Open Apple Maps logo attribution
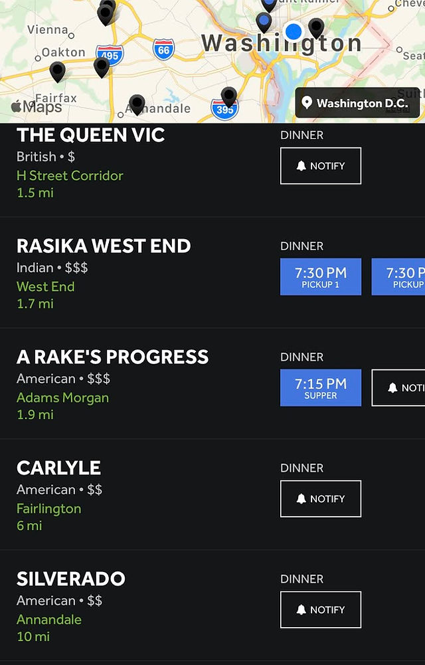 (x=37, y=106)
